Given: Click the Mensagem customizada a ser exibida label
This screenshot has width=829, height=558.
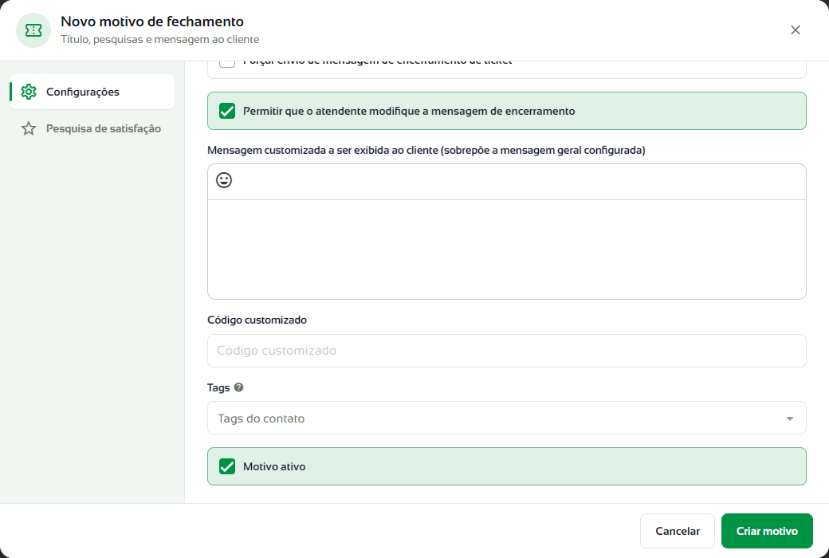Looking at the screenshot, I should (x=426, y=150).
